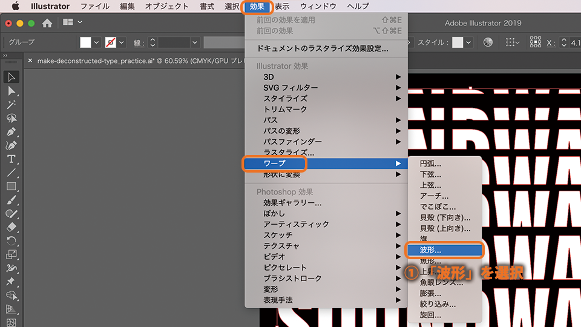Expand the パスファインダー submenu

pos(398,142)
